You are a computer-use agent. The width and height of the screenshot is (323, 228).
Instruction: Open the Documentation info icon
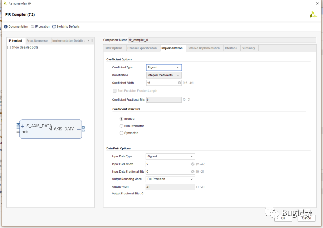6,27
